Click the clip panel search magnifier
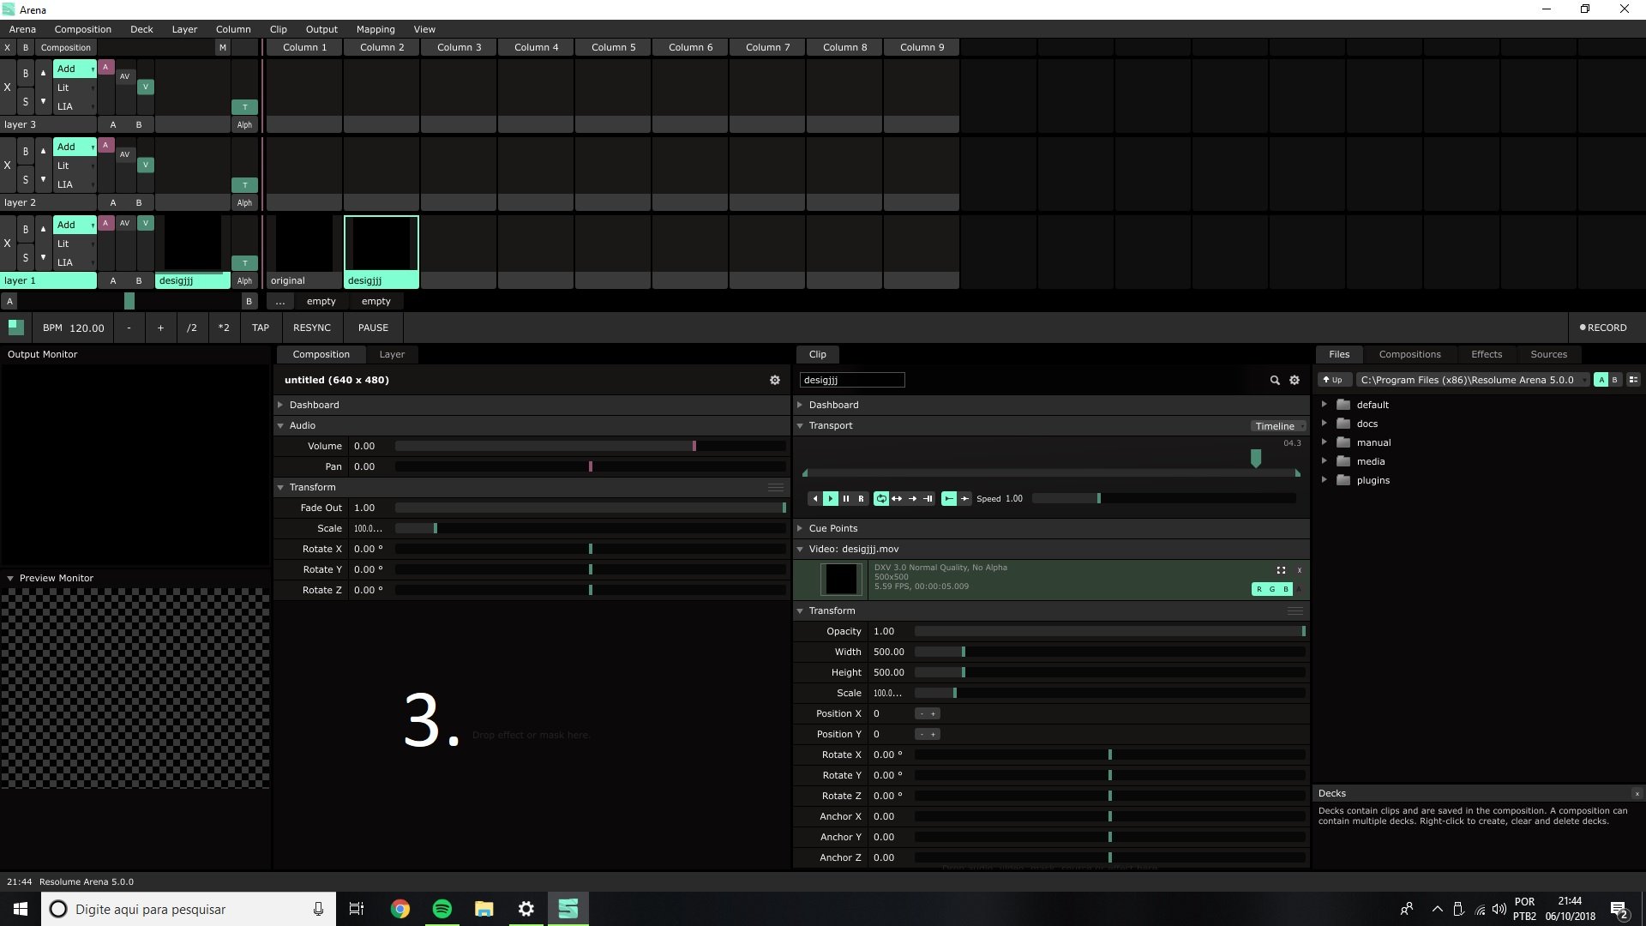This screenshot has width=1646, height=926. [x=1274, y=380]
